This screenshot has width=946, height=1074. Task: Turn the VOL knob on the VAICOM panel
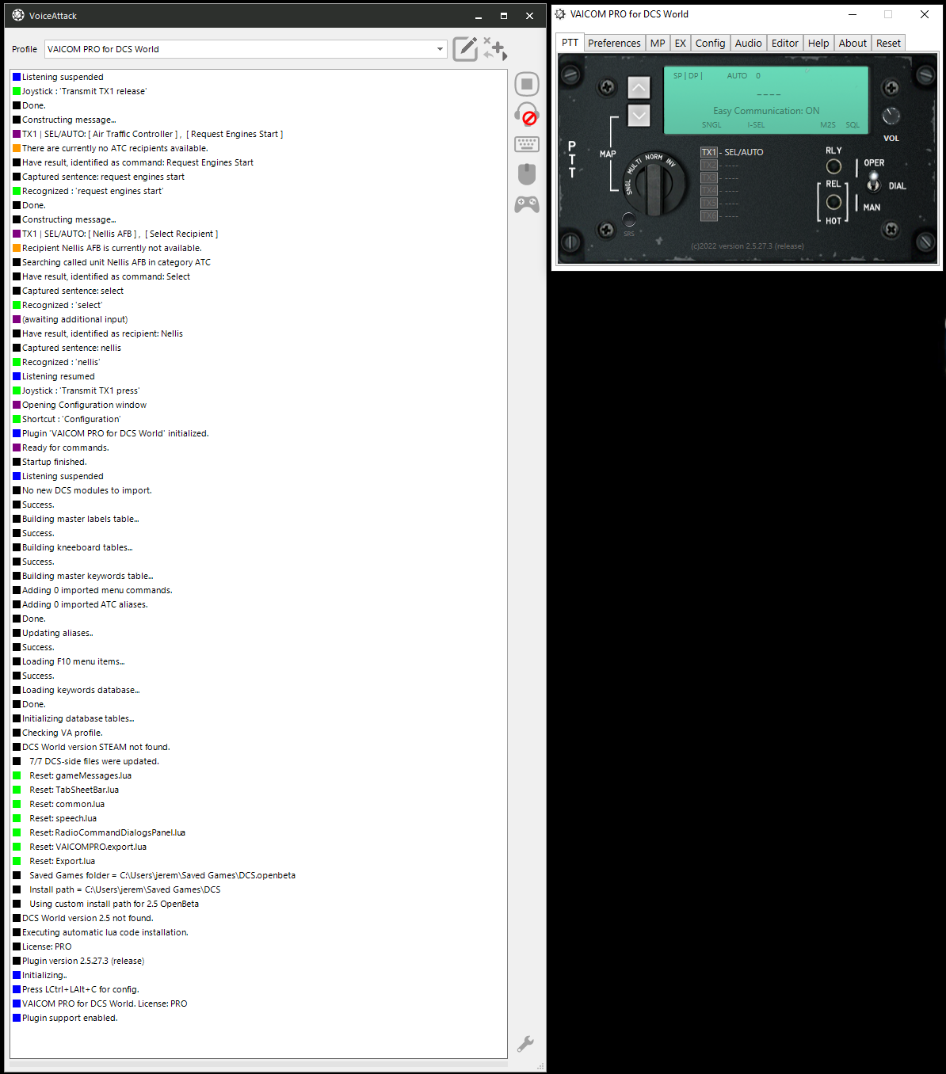(x=891, y=116)
